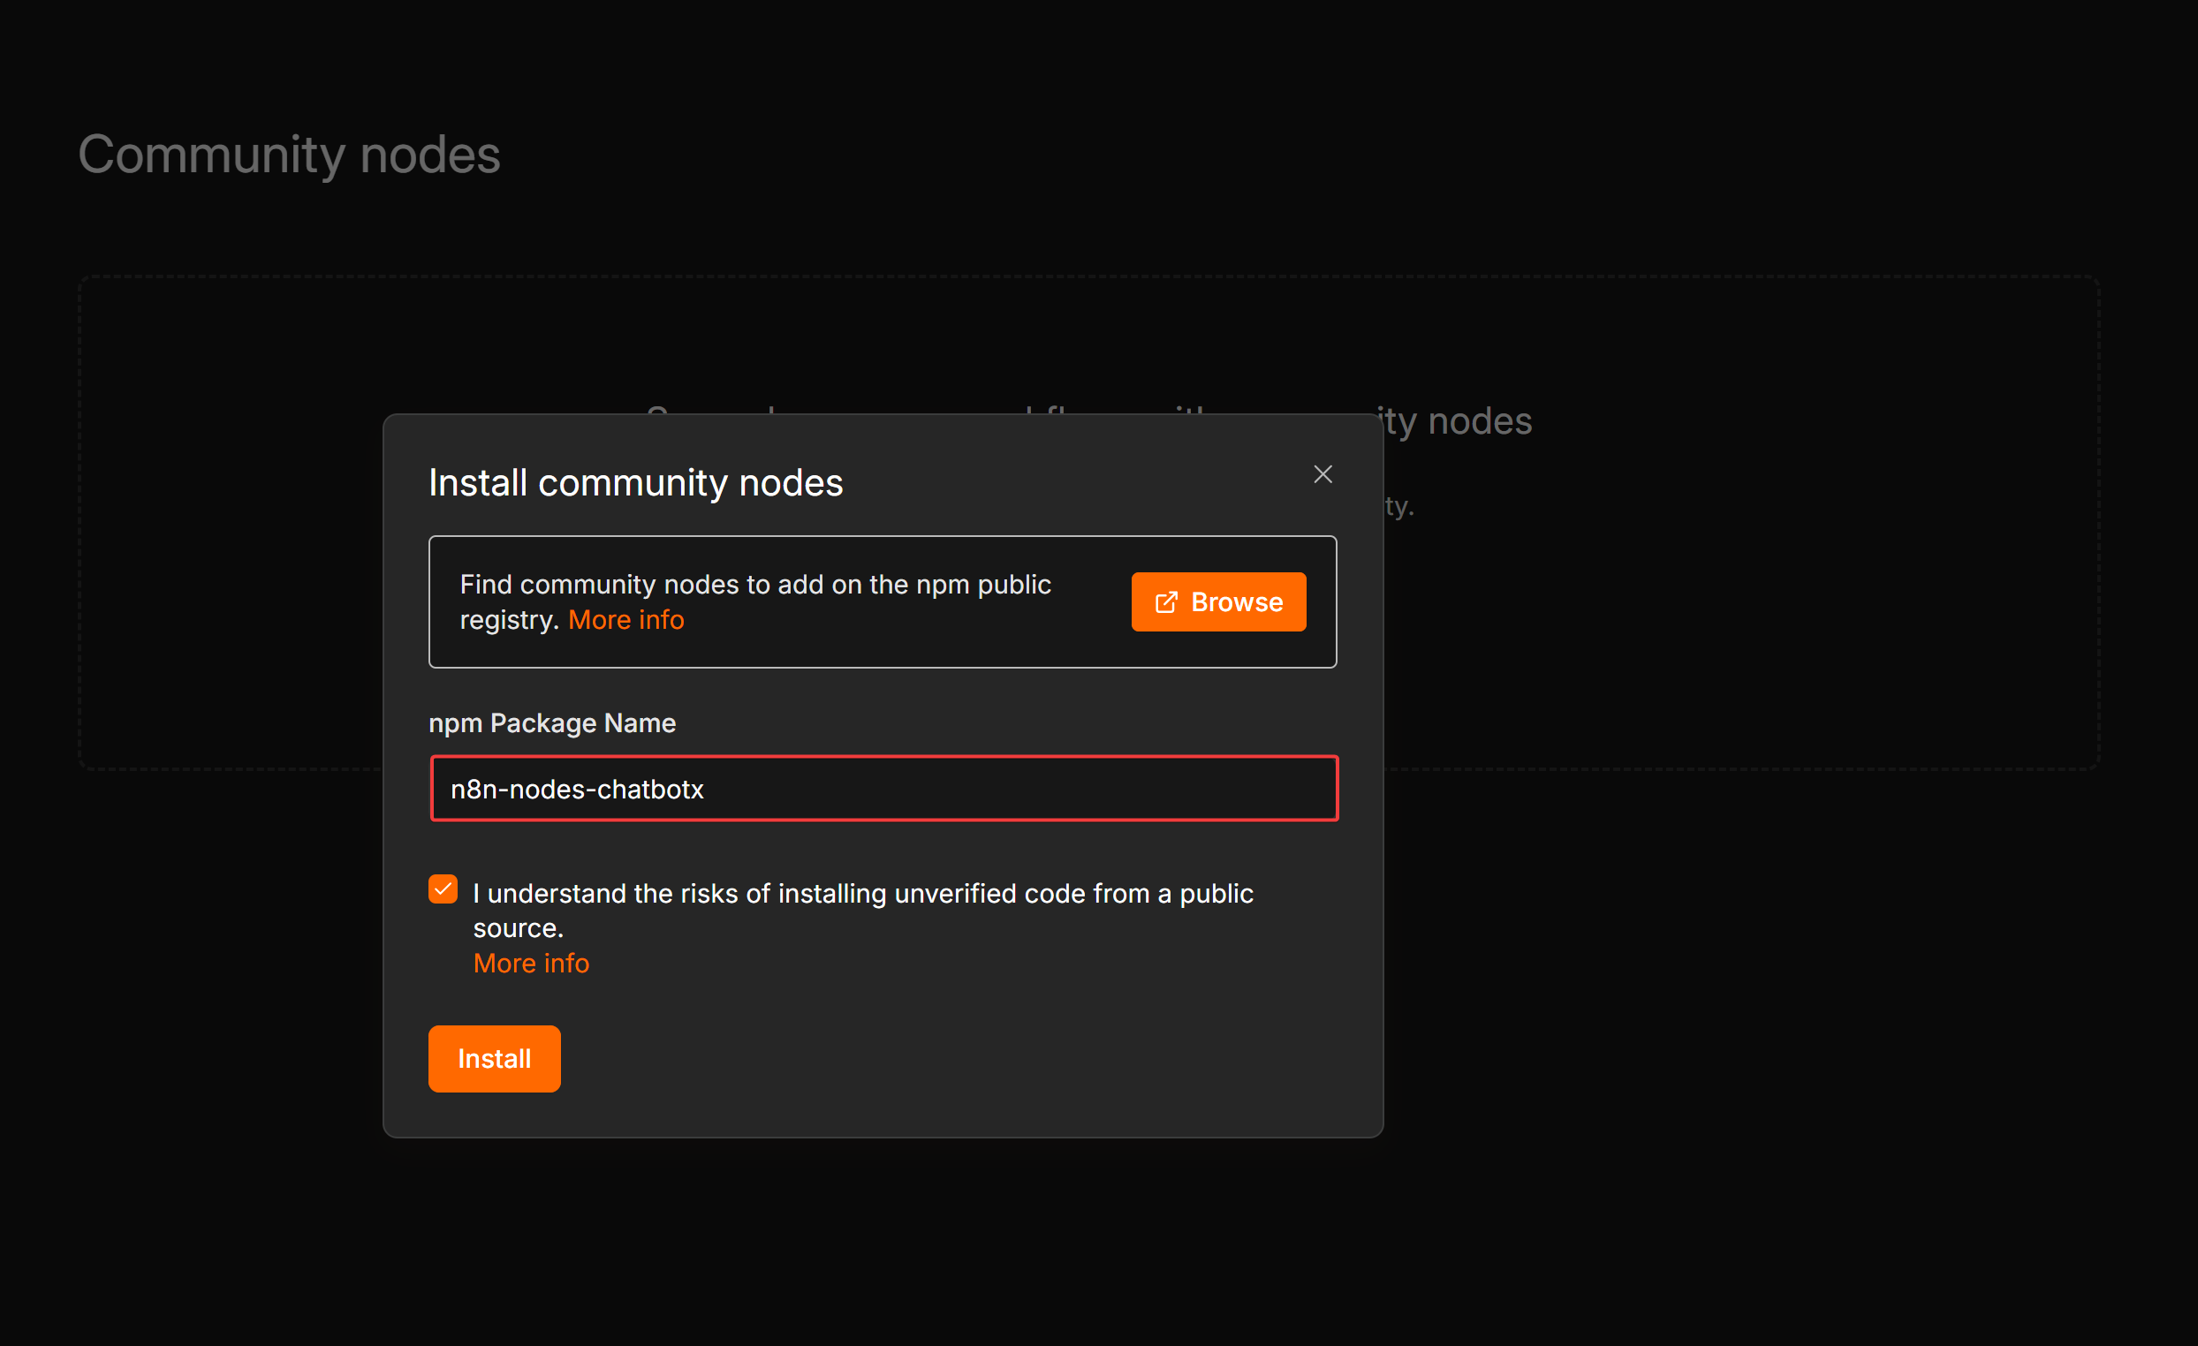Click the Browse button to open npm registry

pos(1218,602)
